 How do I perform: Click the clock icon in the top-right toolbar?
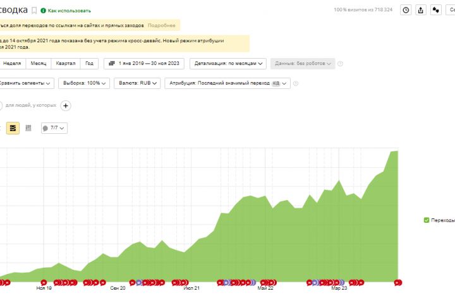coord(406,10)
